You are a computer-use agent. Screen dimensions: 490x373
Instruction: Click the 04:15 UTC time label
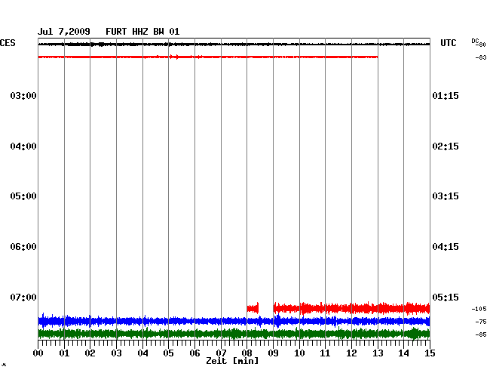click(x=446, y=247)
